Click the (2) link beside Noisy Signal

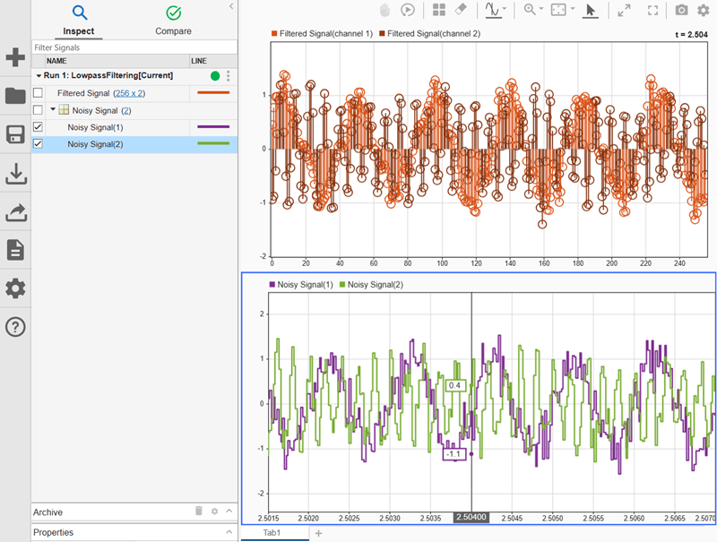click(x=126, y=110)
